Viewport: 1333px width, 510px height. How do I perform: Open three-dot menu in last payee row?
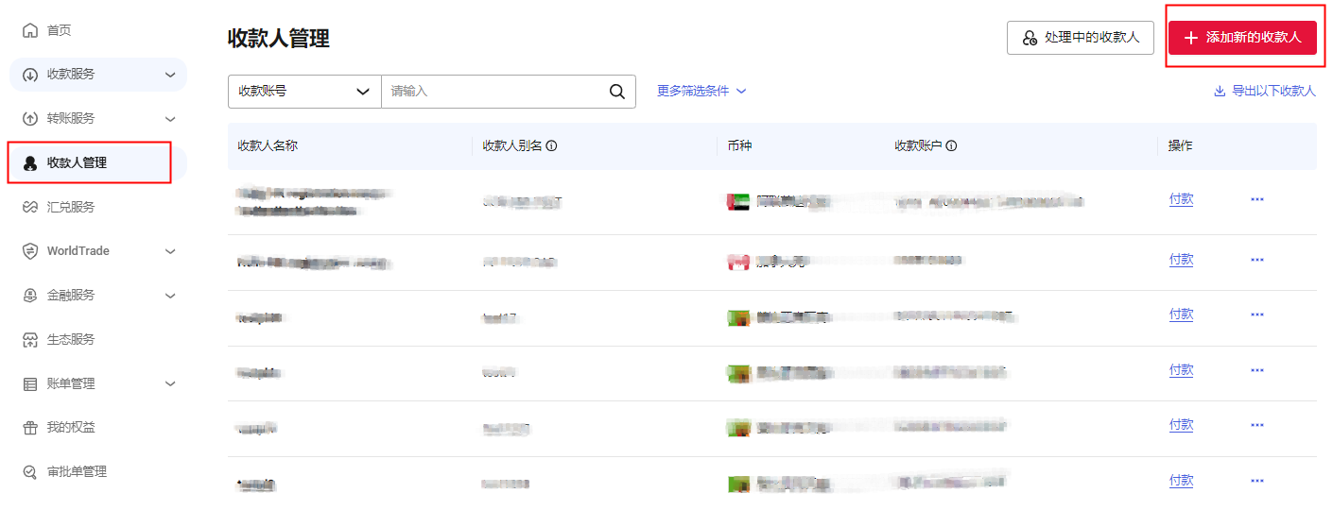click(x=1256, y=481)
